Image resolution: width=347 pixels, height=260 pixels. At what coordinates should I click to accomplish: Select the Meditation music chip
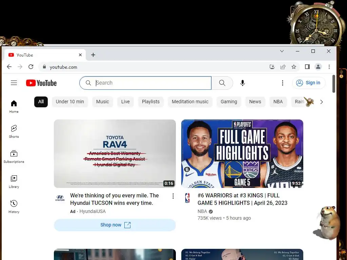190,102
